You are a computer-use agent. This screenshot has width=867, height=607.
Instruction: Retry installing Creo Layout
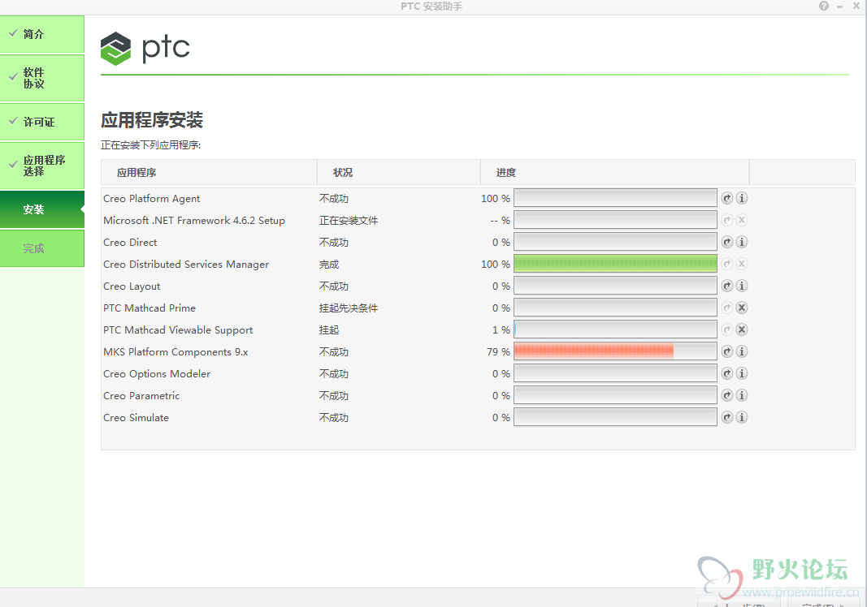[727, 286]
